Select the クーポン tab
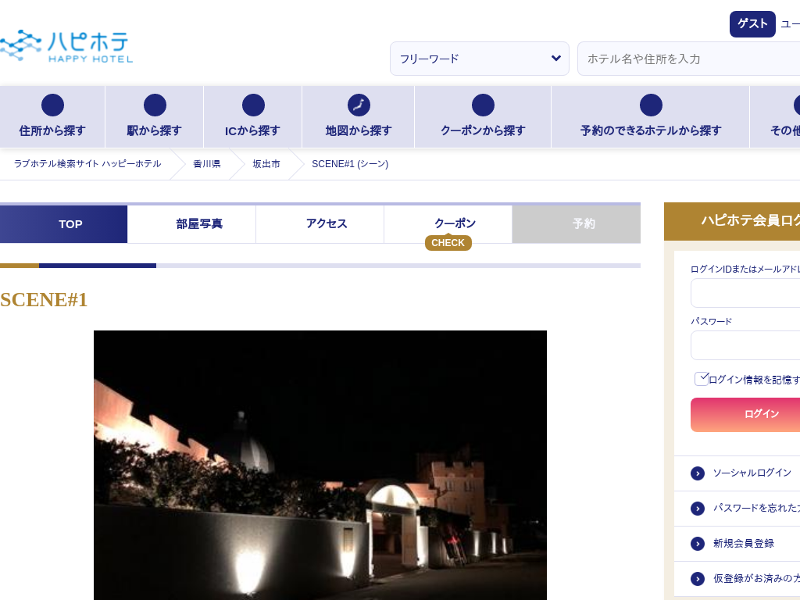Image resolution: width=800 pixels, height=600 pixels. point(455,224)
